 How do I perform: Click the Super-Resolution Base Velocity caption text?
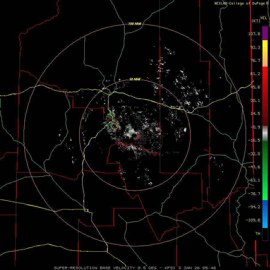(x=135, y=268)
